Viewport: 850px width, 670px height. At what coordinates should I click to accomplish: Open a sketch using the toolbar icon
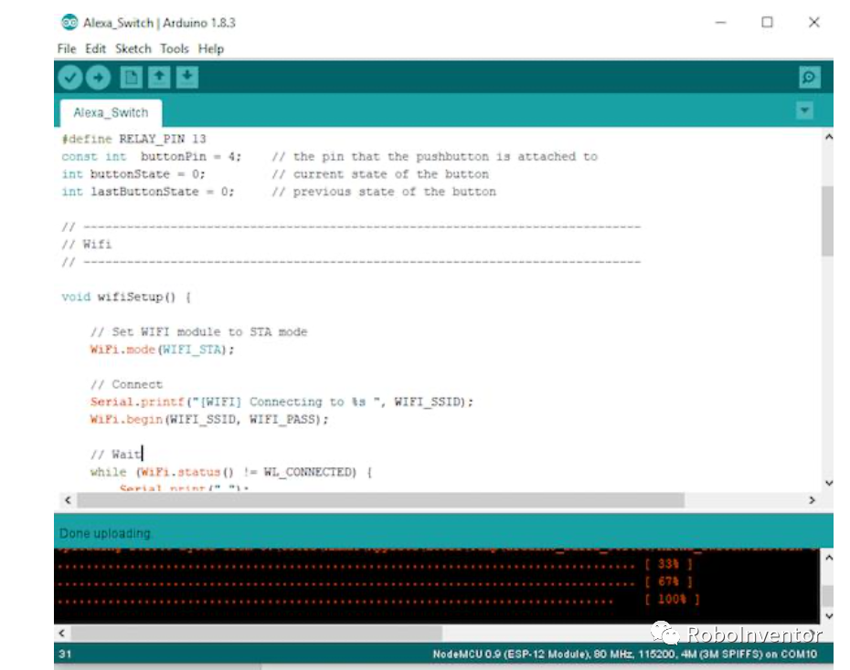coord(157,77)
